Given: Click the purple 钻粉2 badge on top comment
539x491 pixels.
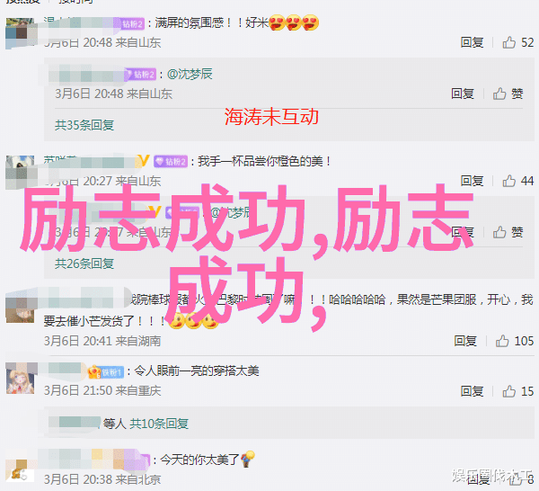Looking at the screenshot, I should [x=133, y=23].
